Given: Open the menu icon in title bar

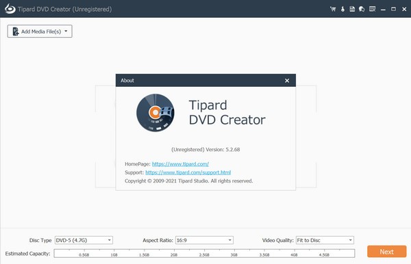Looking at the screenshot, I should point(372,9).
